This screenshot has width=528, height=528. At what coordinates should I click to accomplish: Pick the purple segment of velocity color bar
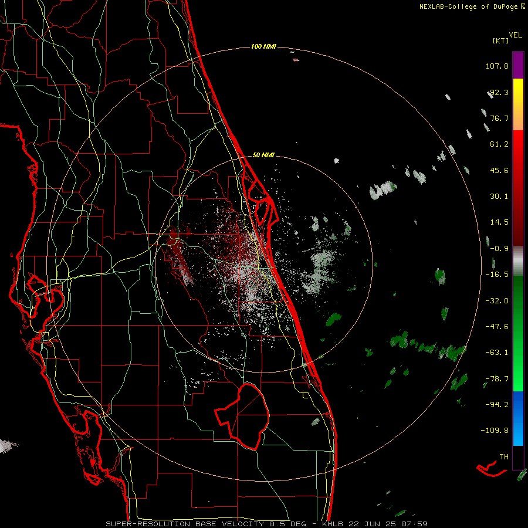coord(518,65)
